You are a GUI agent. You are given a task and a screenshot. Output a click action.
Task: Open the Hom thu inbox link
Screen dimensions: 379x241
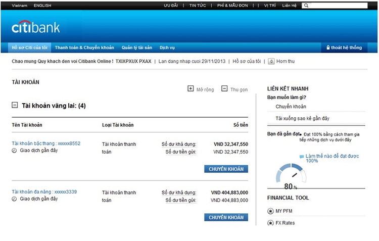286,61
